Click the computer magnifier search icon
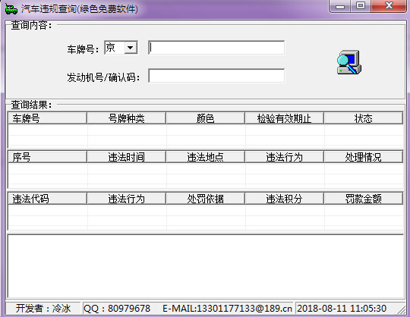This screenshot has height=317, width=410. tap(349, 62)
